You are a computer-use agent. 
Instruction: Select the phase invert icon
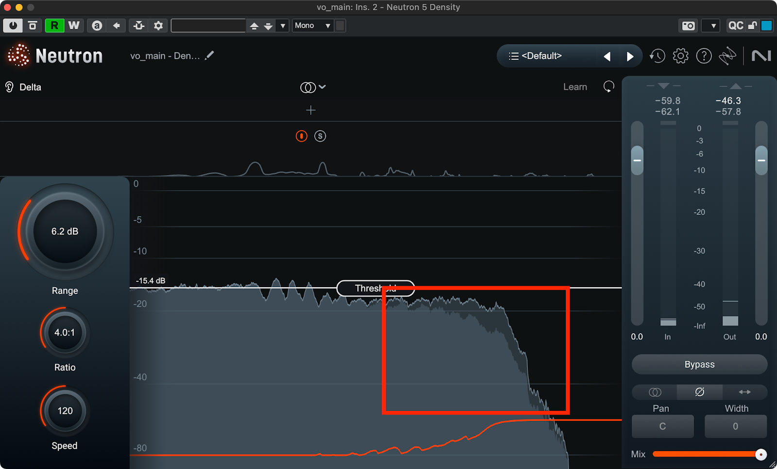pyautogui.click(x=699, y=392)
